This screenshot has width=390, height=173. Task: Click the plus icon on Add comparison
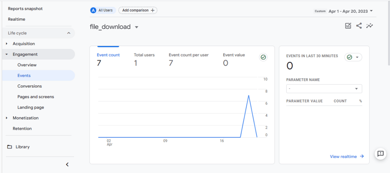152,10
